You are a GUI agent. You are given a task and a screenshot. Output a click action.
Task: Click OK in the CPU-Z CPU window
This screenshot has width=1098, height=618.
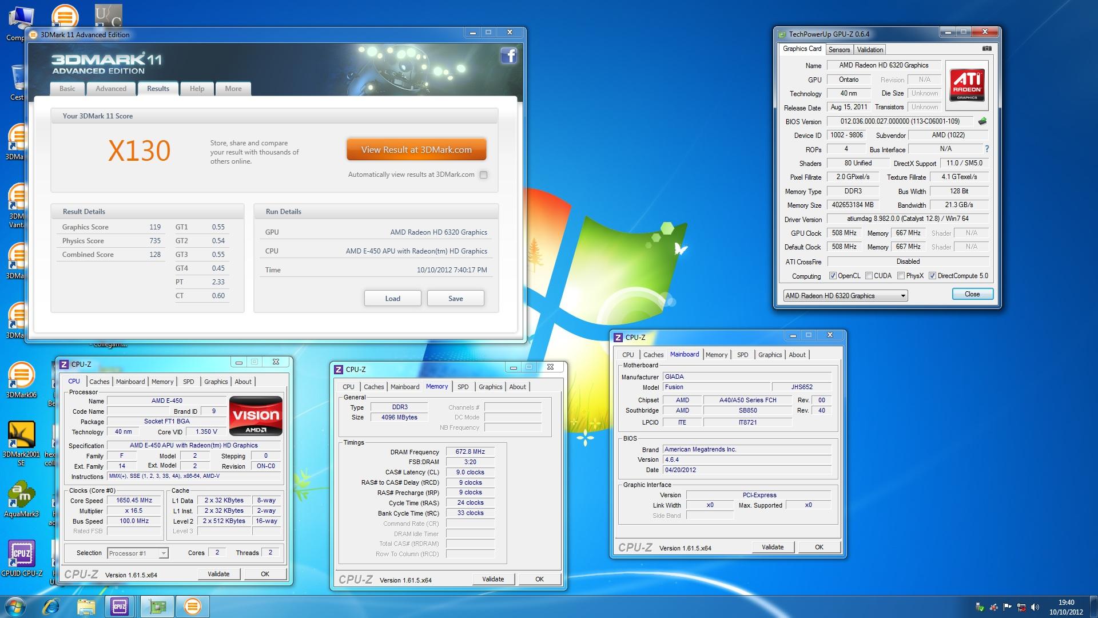click(x=265, y=574)
